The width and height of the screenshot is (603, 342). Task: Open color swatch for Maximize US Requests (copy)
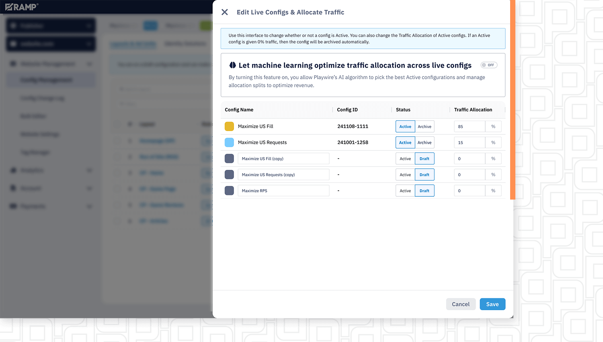[229, 175]
